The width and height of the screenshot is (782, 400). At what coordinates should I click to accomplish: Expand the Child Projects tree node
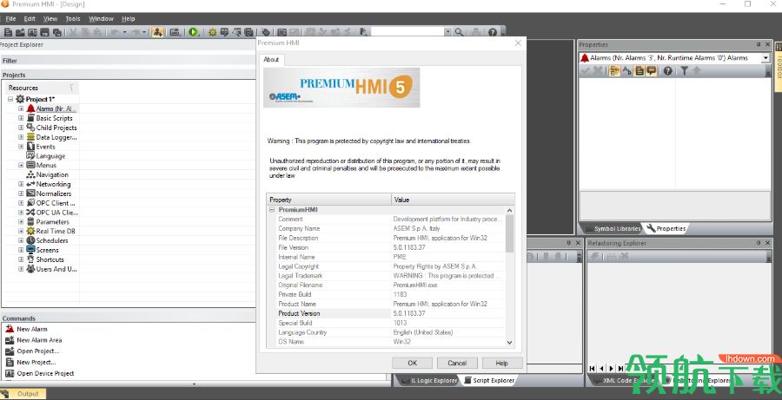click(x=21, y=128)
